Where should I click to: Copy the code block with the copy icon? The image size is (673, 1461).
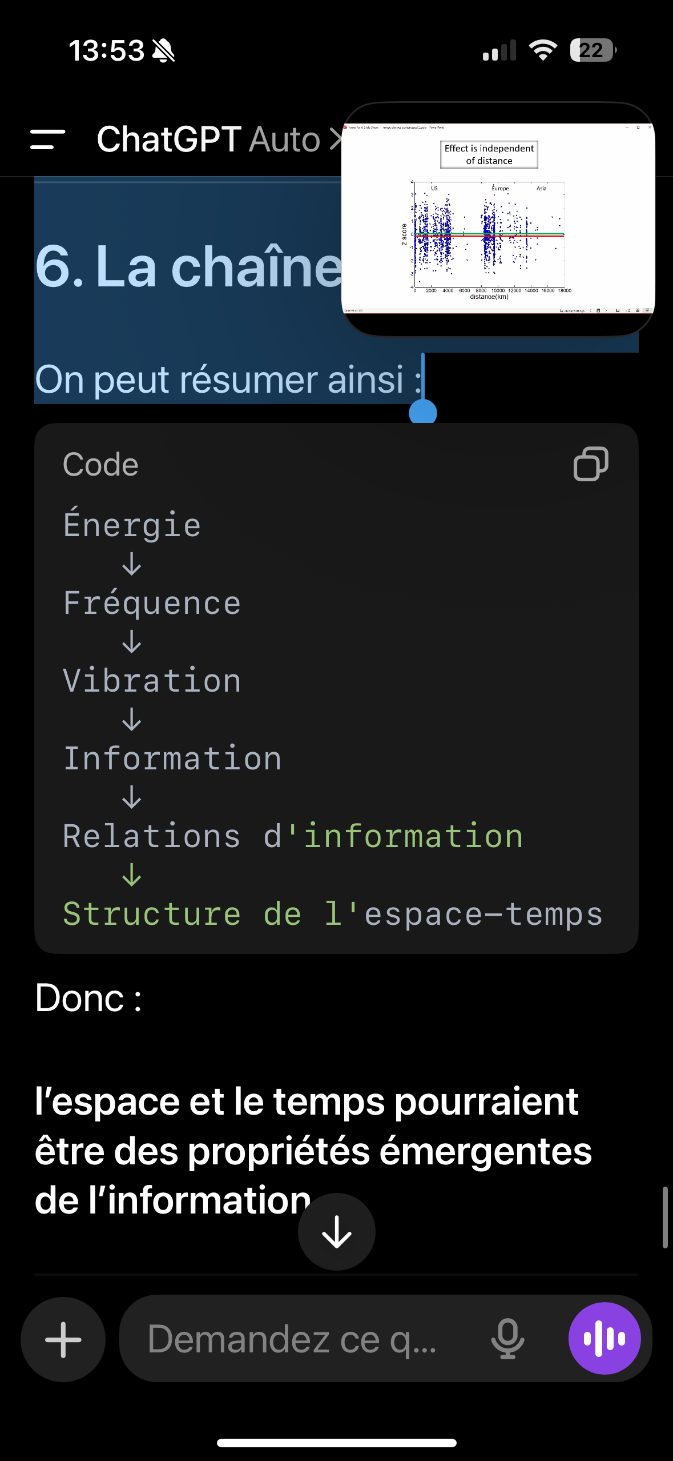(591, 464)
